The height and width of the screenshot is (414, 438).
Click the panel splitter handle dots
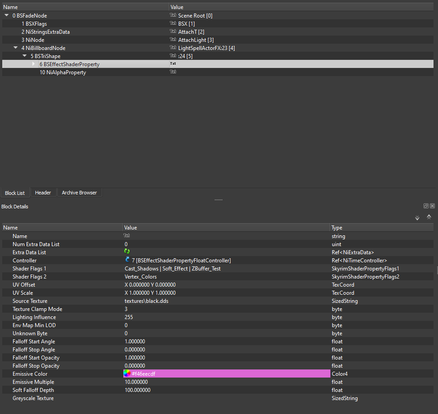218,200
